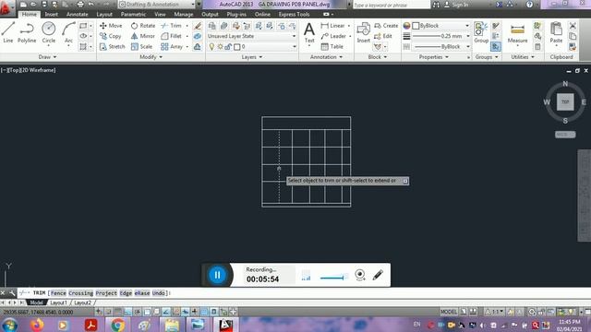
Task: Choose the Trim command
Action: click(x=172, y=26)
